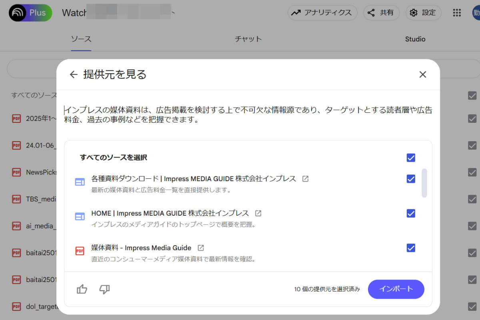
Task: Toggle checkbox in the ai_media_ source row
Action: (472, 226)
